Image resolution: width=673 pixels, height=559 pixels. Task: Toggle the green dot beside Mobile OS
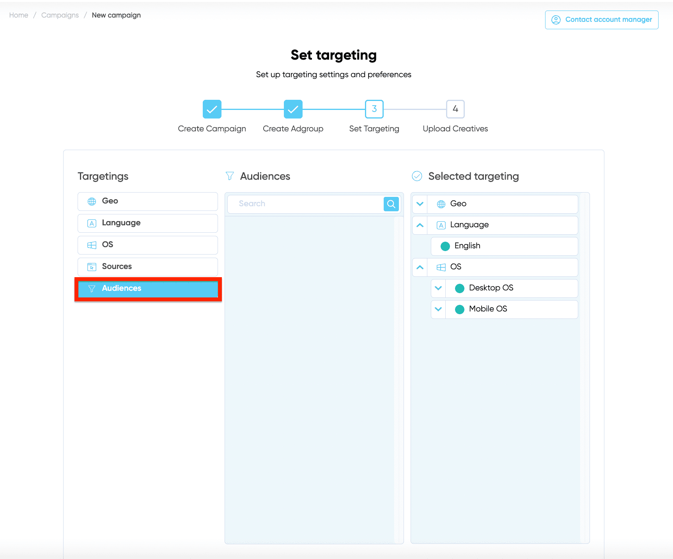pyautogui.click(x=459, y=309)
